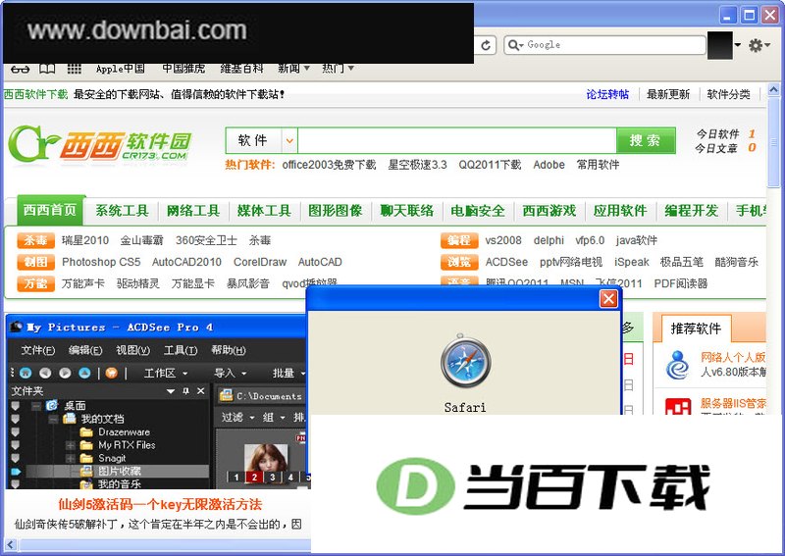Show Top Sites grid icon
Viewport: 785px width, 556px height.
click(75, 69)
